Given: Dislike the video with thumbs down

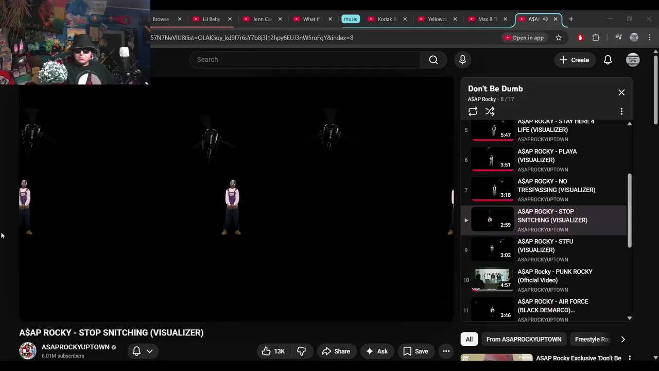Looking at the screenshot, I should pyautogui.click(x=302, y=351).
